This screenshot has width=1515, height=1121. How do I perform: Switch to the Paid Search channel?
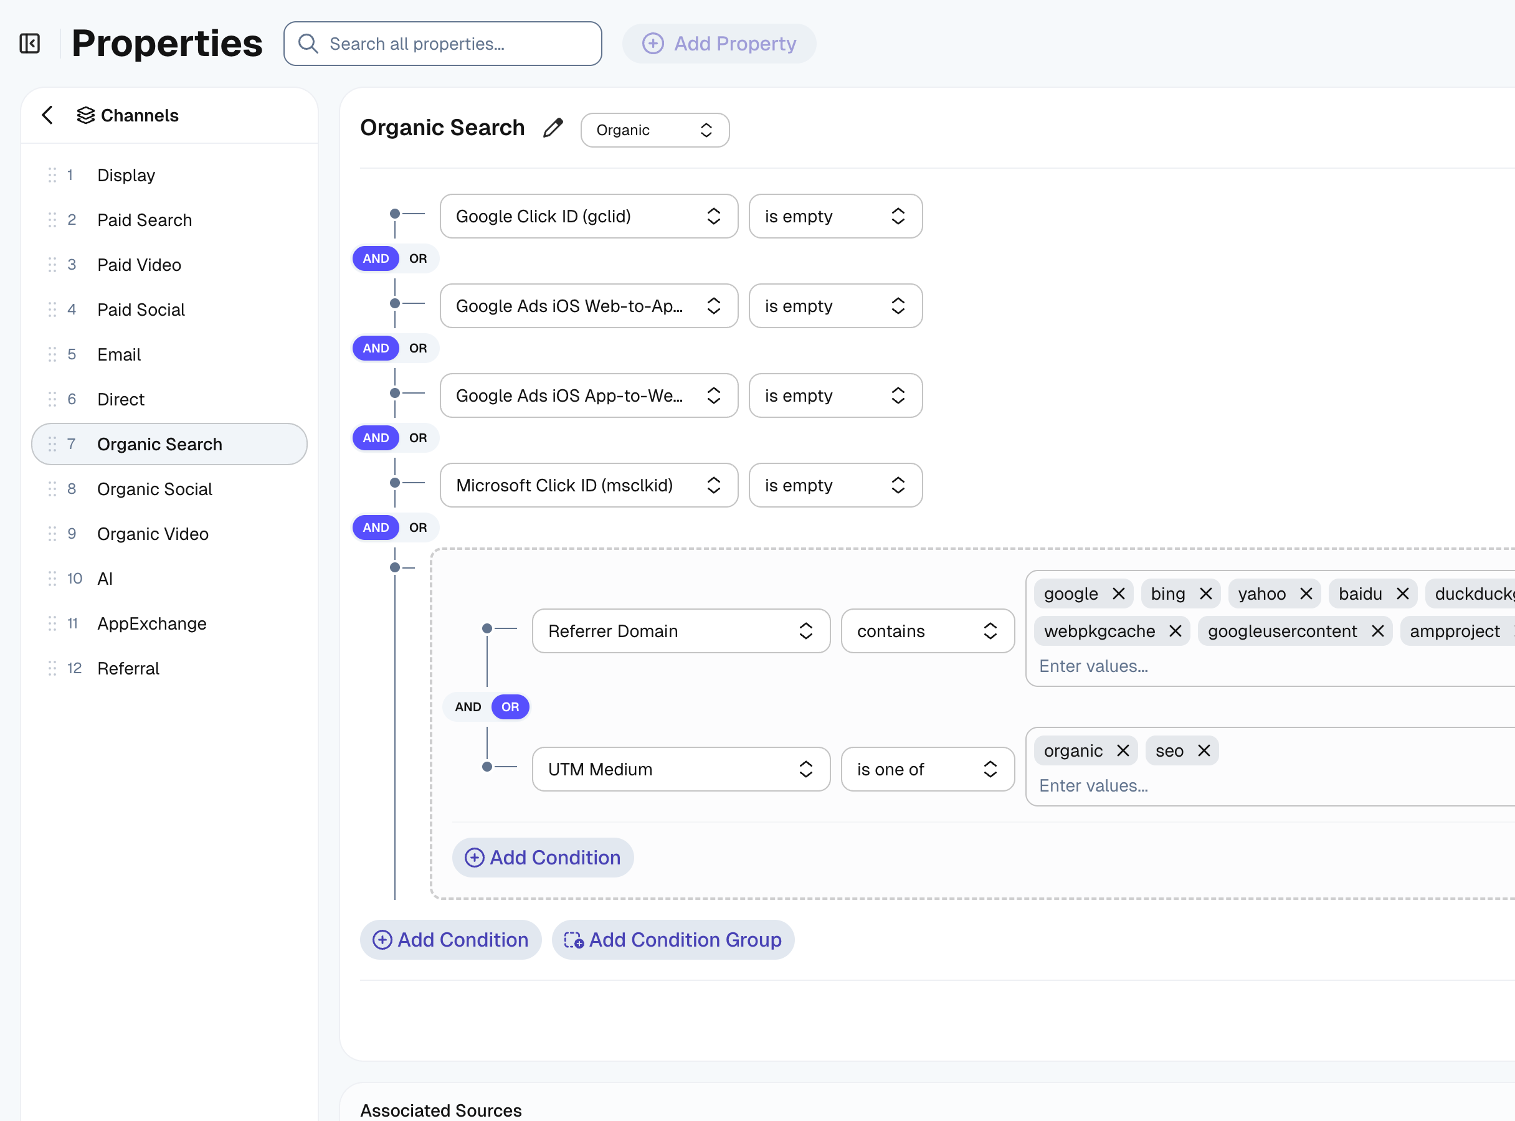click(x=145, y=220)
